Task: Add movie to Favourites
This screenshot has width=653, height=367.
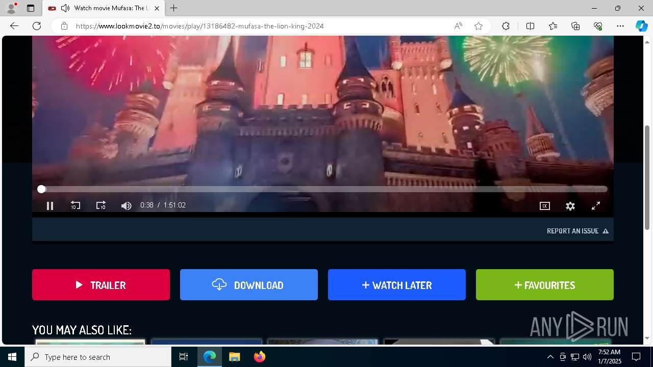Action: pyautogui.click(x=545, y=285)
